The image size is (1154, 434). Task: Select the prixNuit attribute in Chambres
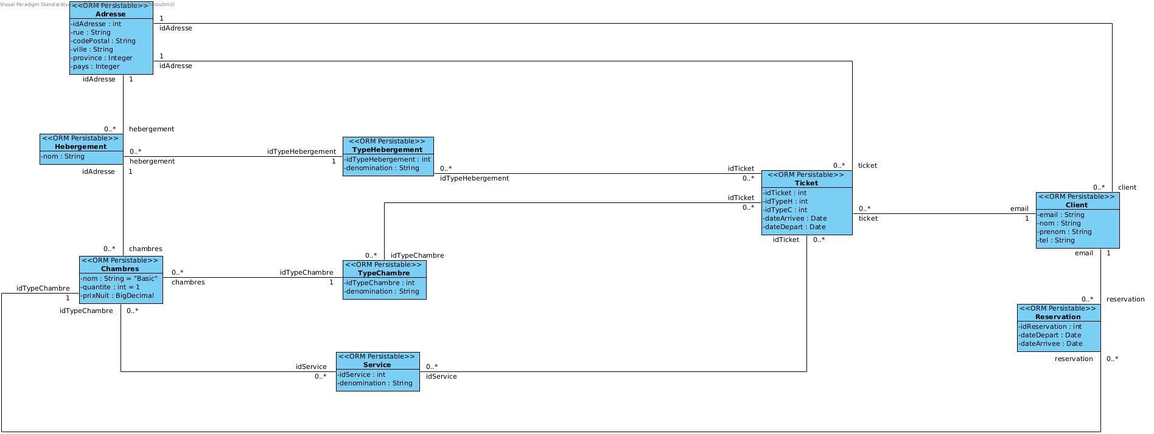click(119, 295)
